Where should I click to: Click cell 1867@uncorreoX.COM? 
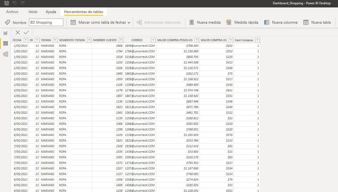pos(140,96)
